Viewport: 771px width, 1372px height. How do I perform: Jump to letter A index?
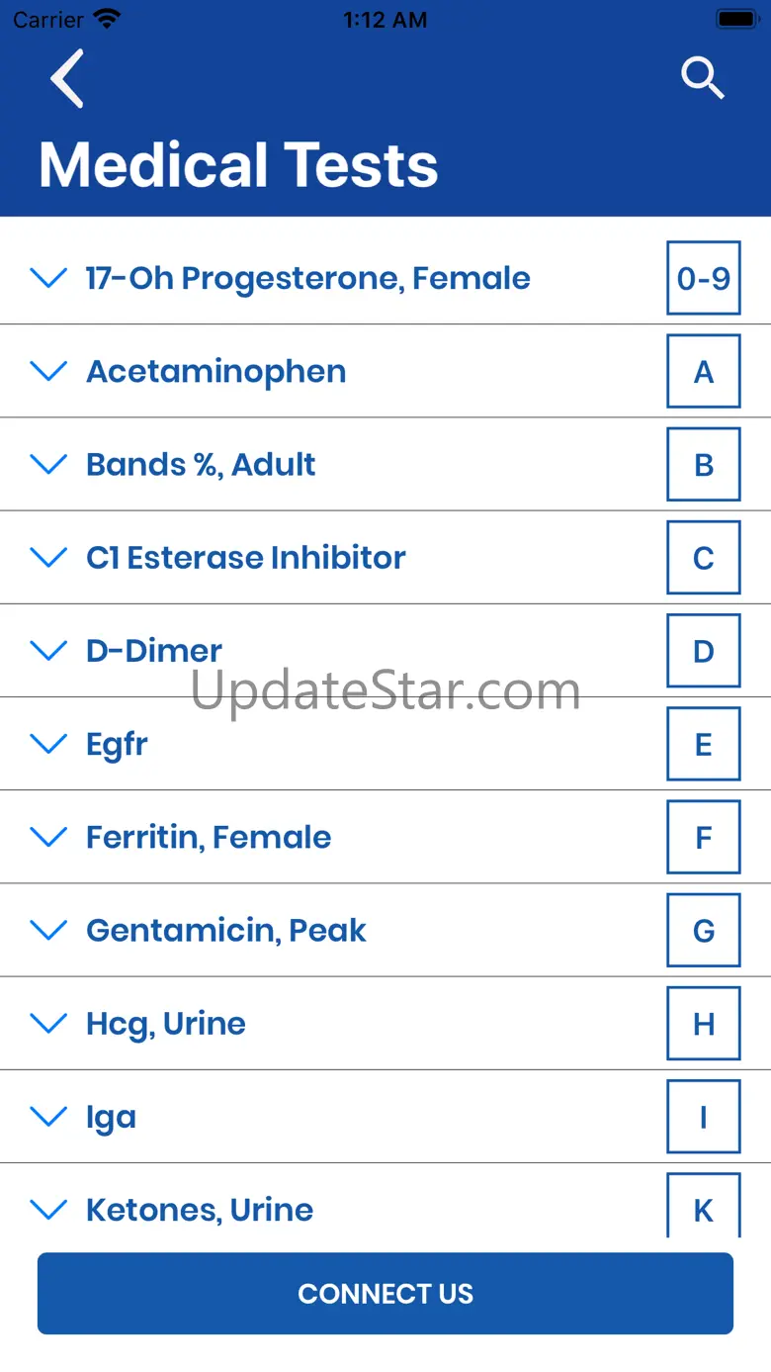pyautogui.click(x=703, y=371)
